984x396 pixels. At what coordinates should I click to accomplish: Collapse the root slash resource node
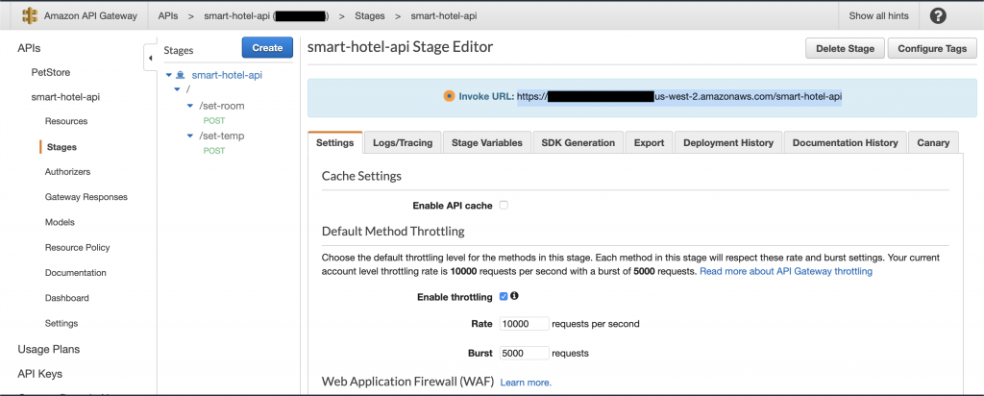click(x=177, y=90)
